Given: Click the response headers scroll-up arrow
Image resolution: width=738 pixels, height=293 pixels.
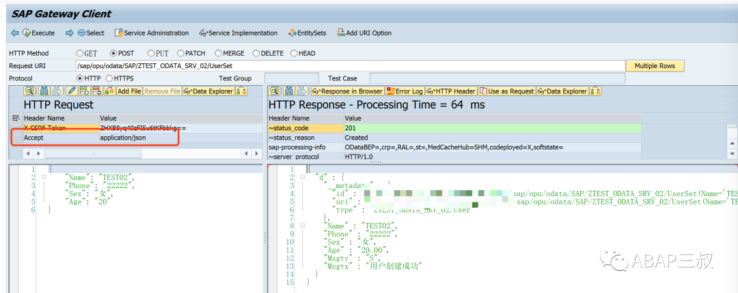Looking at the screenshot, I should pyautogui.click(x=733, y=143).
